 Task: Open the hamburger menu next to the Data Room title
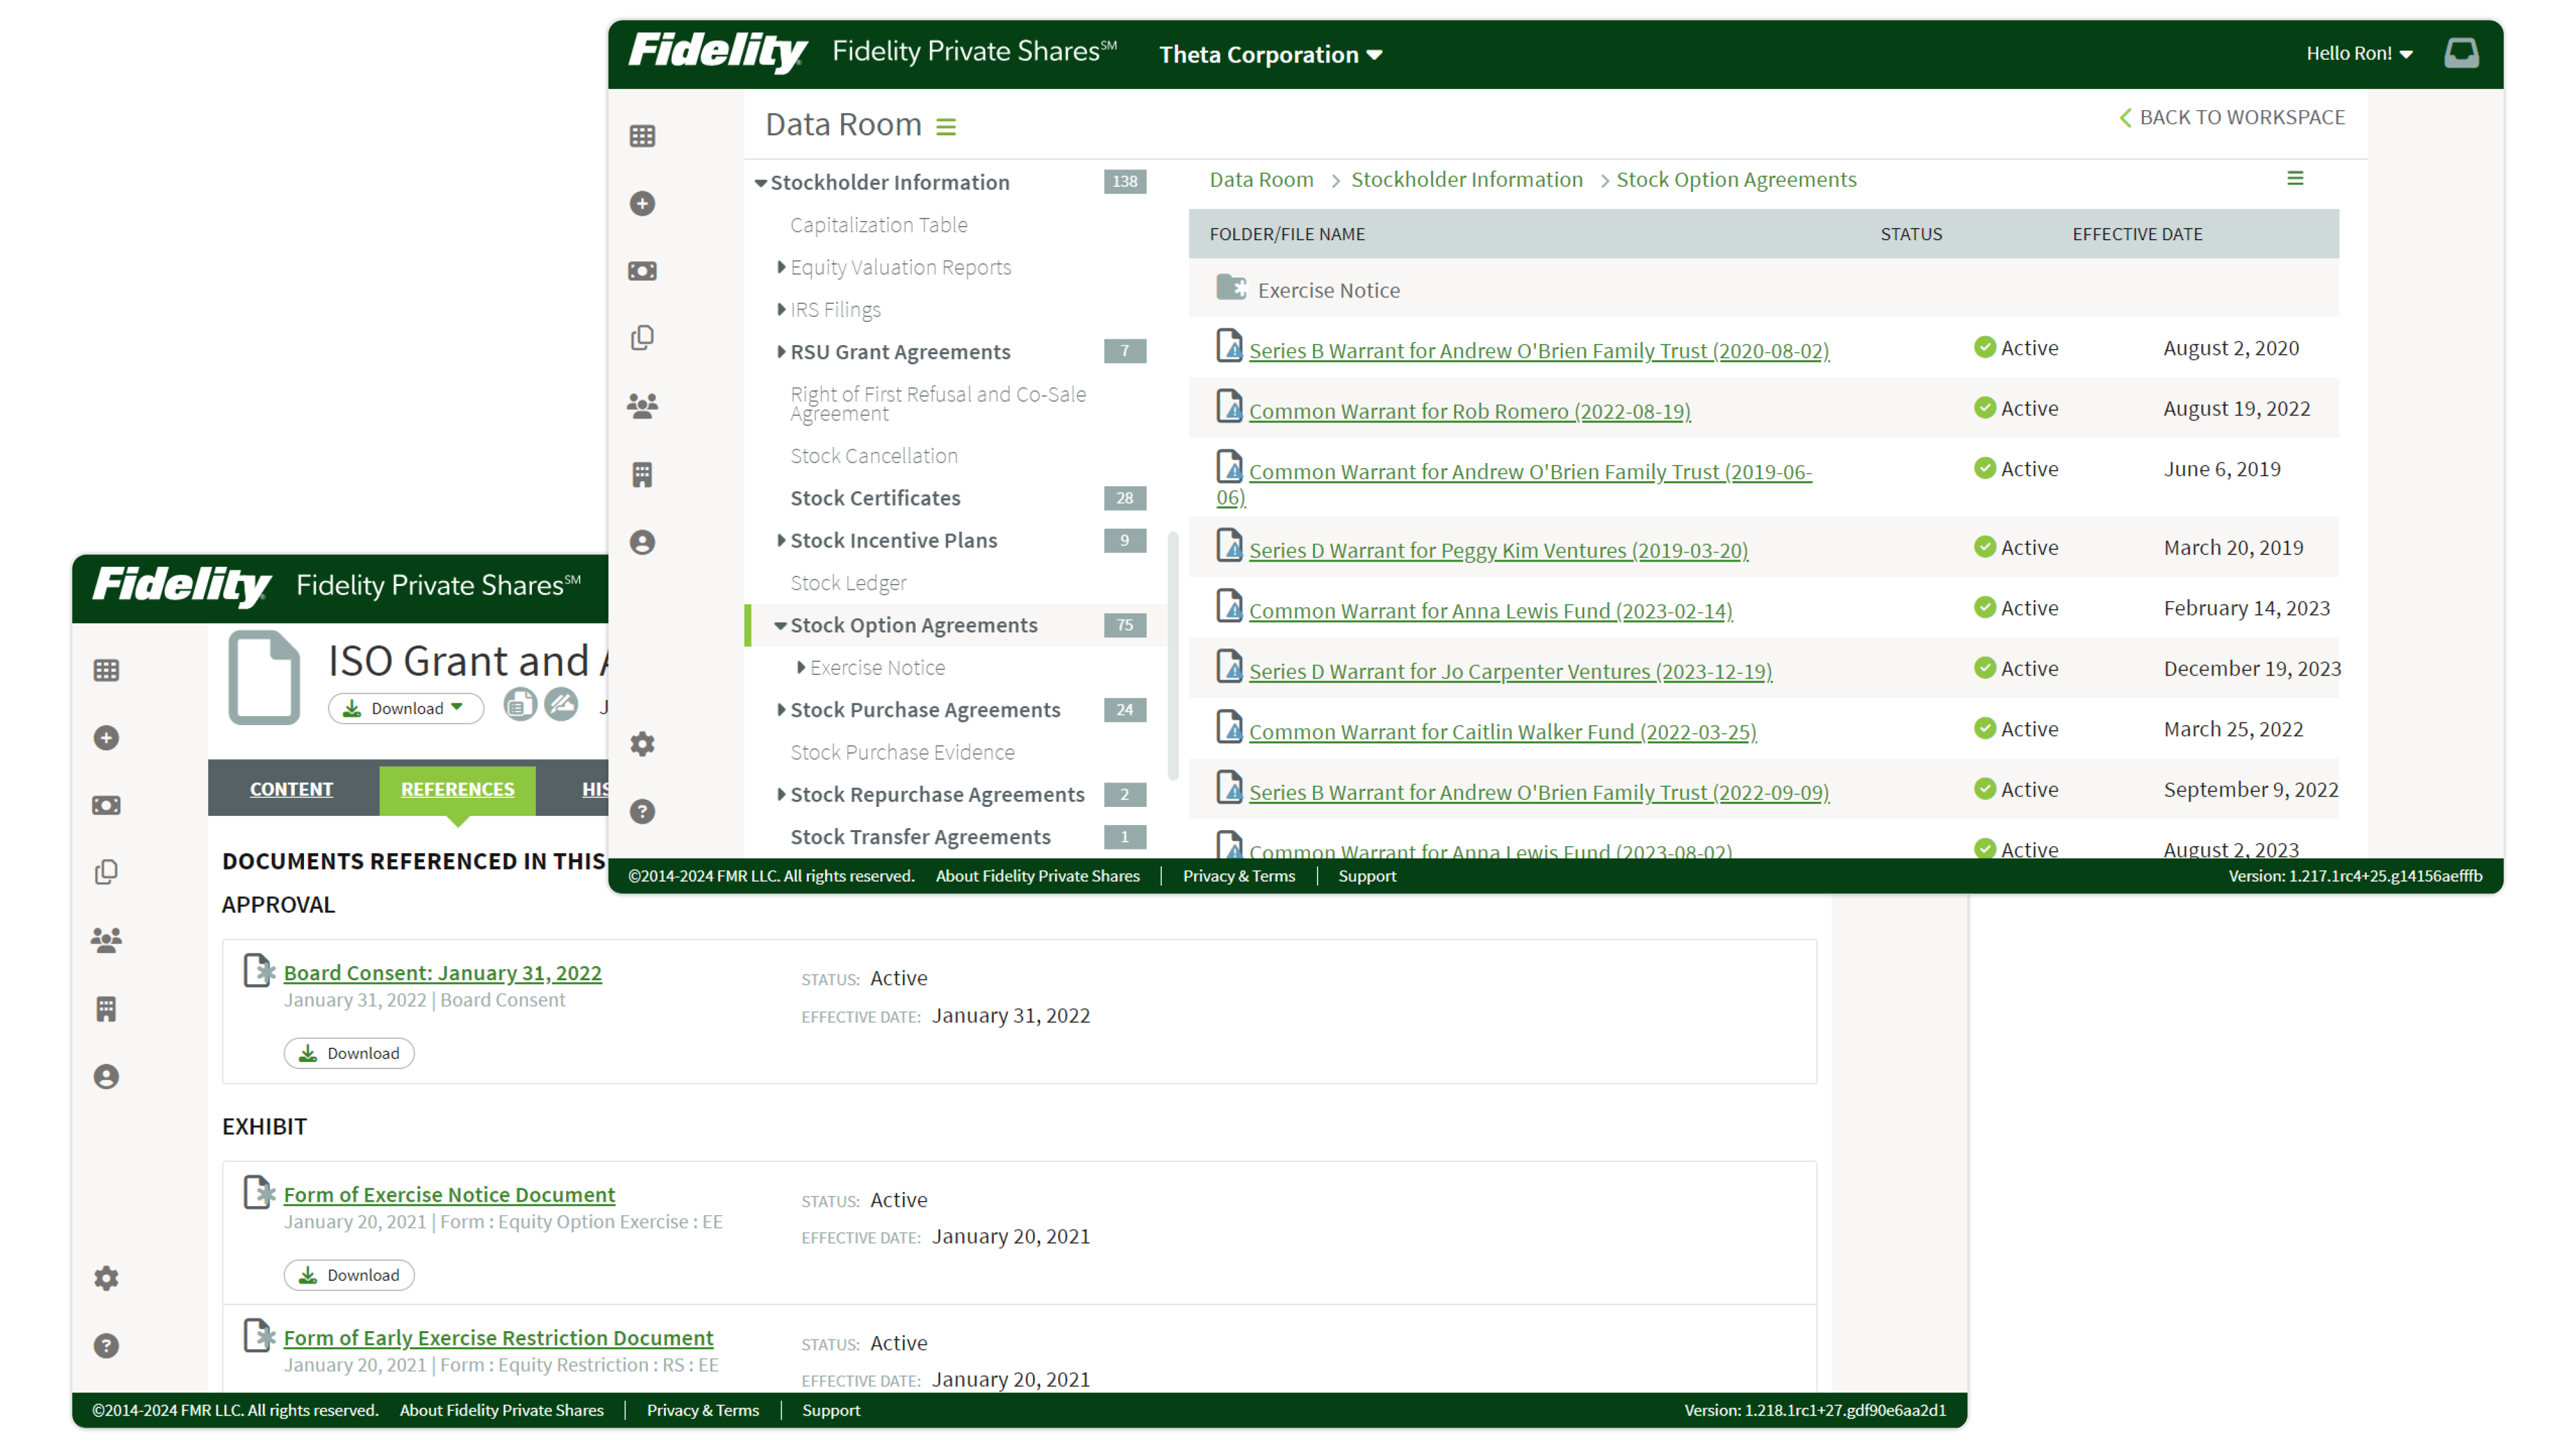946,126
